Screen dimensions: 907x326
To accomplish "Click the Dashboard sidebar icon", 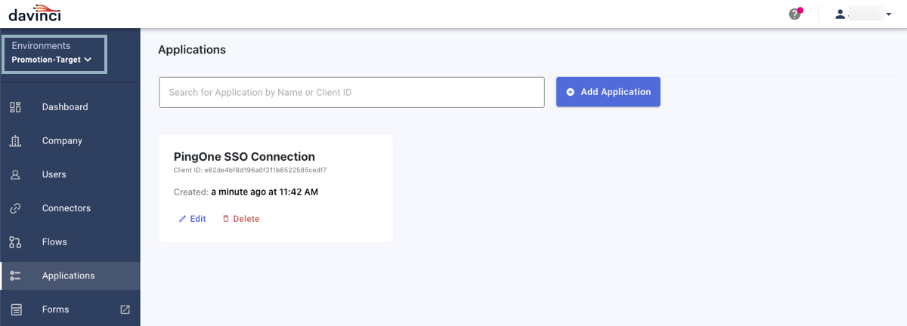I will [x=15, y=107].
